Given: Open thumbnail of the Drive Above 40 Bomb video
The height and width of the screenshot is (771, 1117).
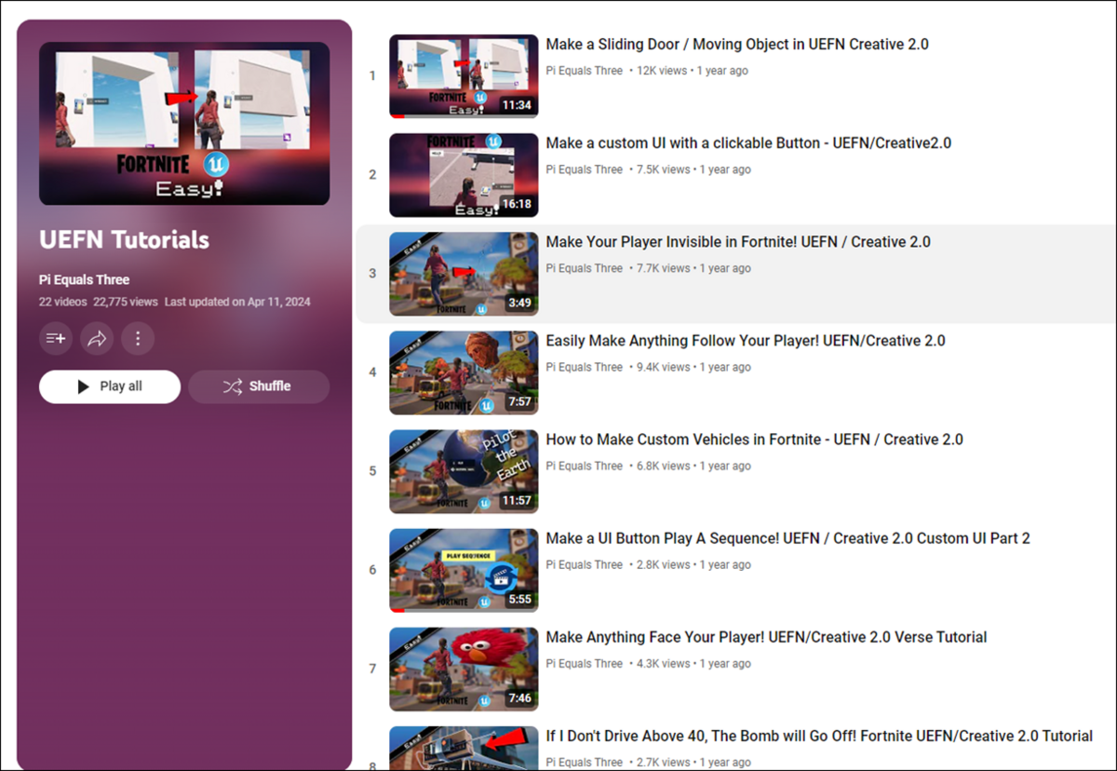Looking at the screenshot, I should (x=464, y=748).
